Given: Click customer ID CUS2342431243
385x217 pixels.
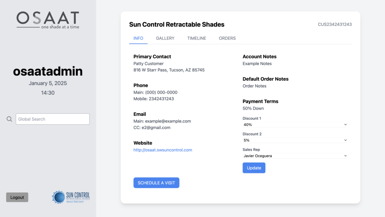Looking at the screenshot, I should [x=335, y=24].
